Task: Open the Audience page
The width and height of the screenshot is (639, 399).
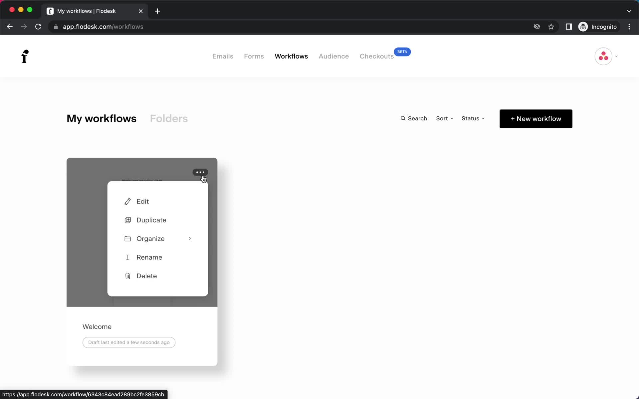Action: (x=333, y=56)
